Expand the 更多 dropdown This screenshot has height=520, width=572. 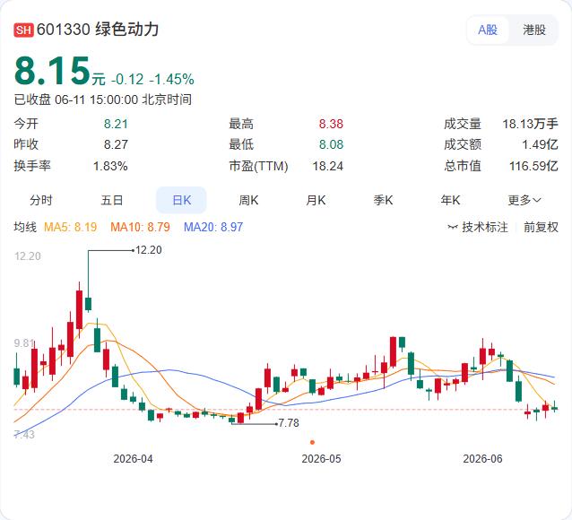point(524,200)
